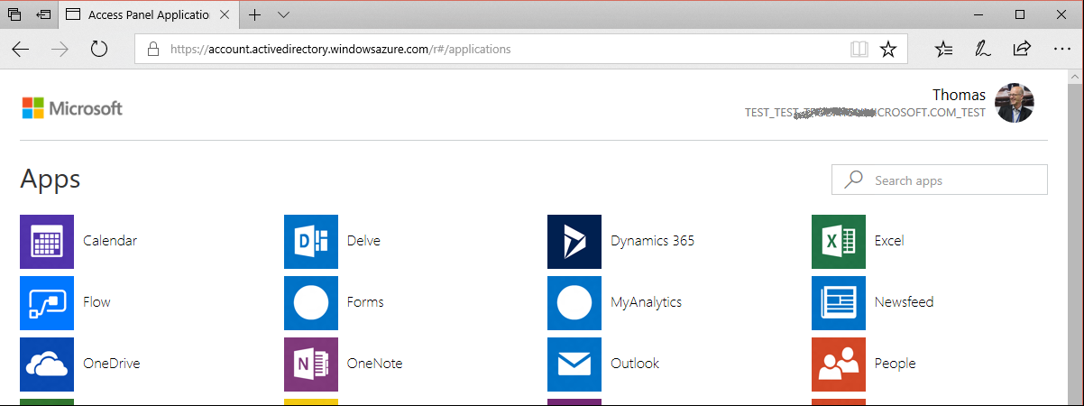Launch the Outlook mail icon

point(574,364)
